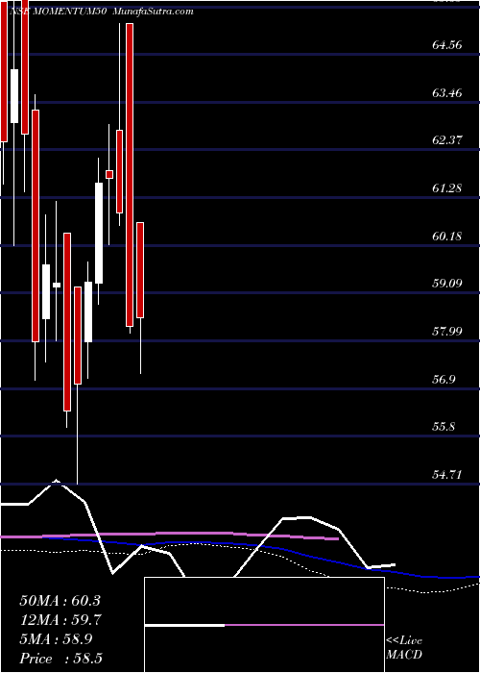Click the <<Live MACD label
This screenshot has height=673, width=480.
coord(404,648)
